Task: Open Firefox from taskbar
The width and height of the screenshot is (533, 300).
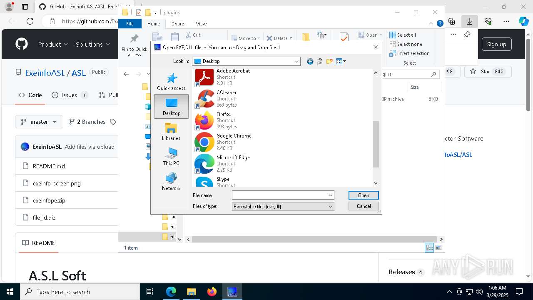Action: pyautogui.click(x=212, y=292)
